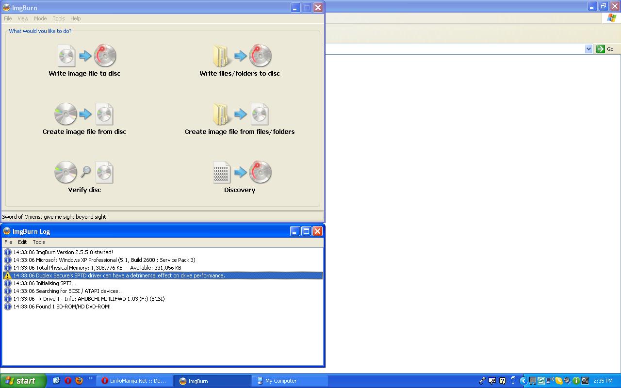Click ImgBurn app icon in main title bar

click(x=6, y=8)
